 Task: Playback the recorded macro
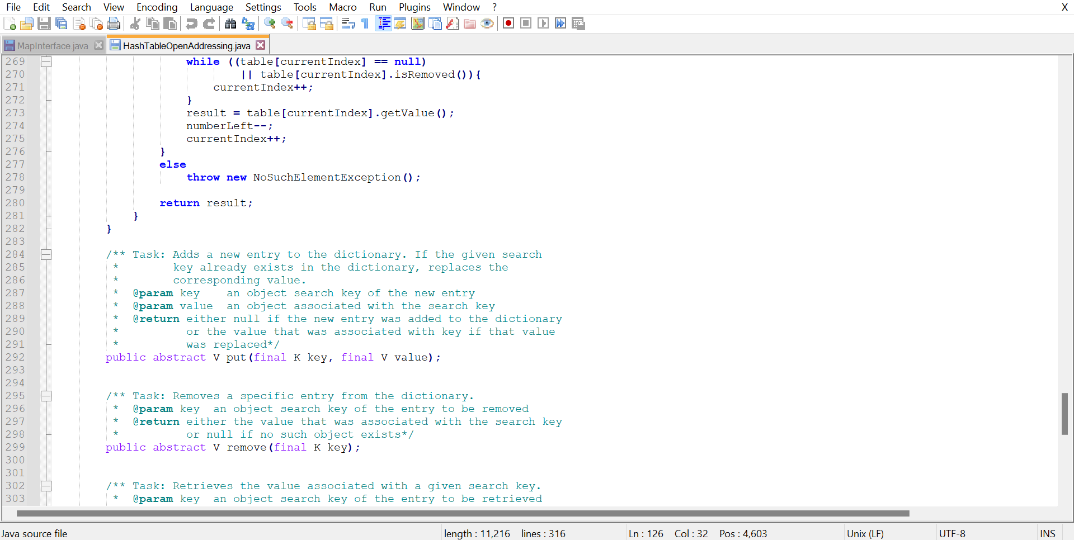[x=543, y=23]
